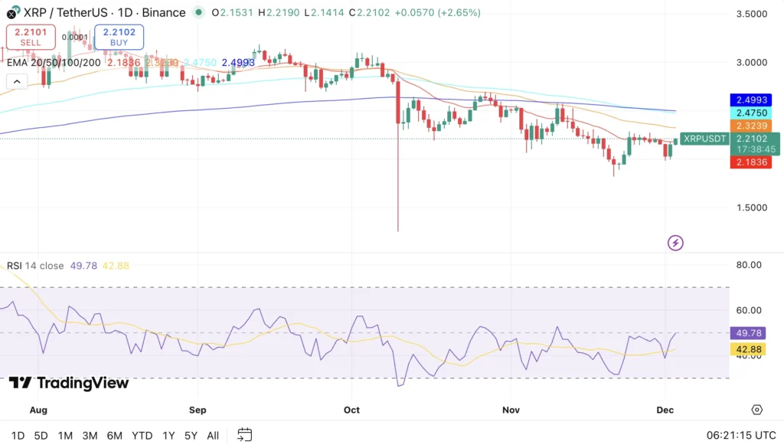Click the orange 2.3239 EMA price tag
Viewport: 784px width, 448px height.
(751, 126)
